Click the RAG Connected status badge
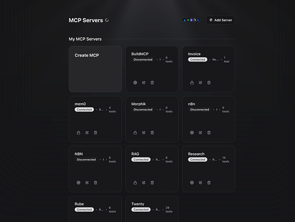295x222 pixels. pyautogui.click(x=141, y=159)
